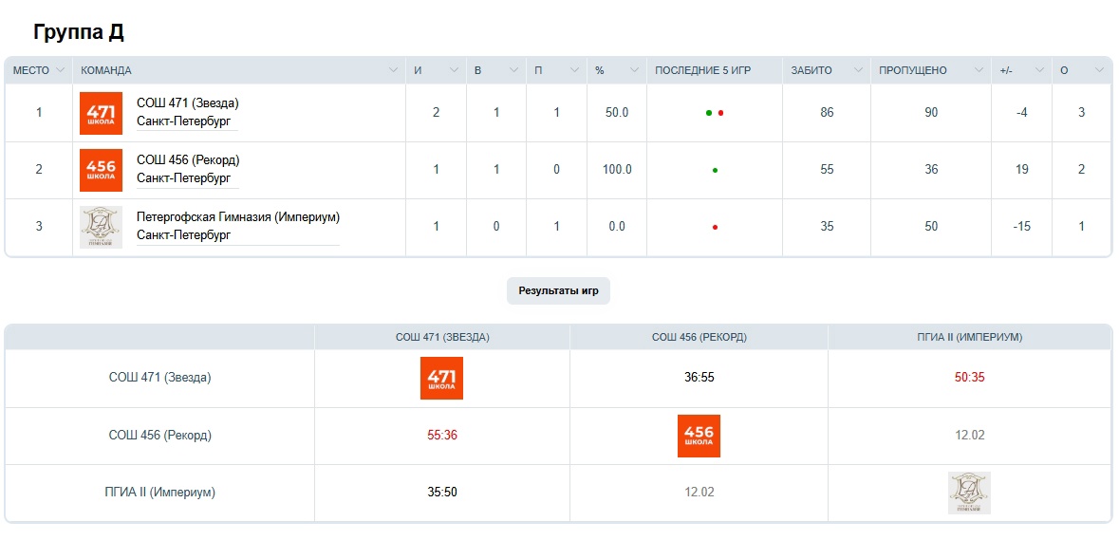
Task: Expand the КОМАНДА column filter arrow
Action: coord(394,70)
